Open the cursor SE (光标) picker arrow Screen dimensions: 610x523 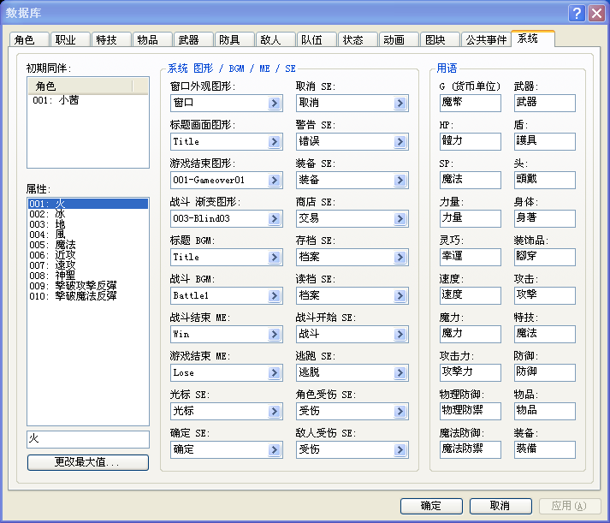coord(275,412)
